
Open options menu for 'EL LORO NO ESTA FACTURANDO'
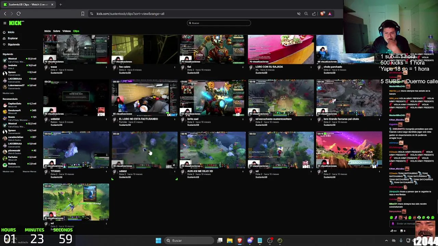click(175, 119)
